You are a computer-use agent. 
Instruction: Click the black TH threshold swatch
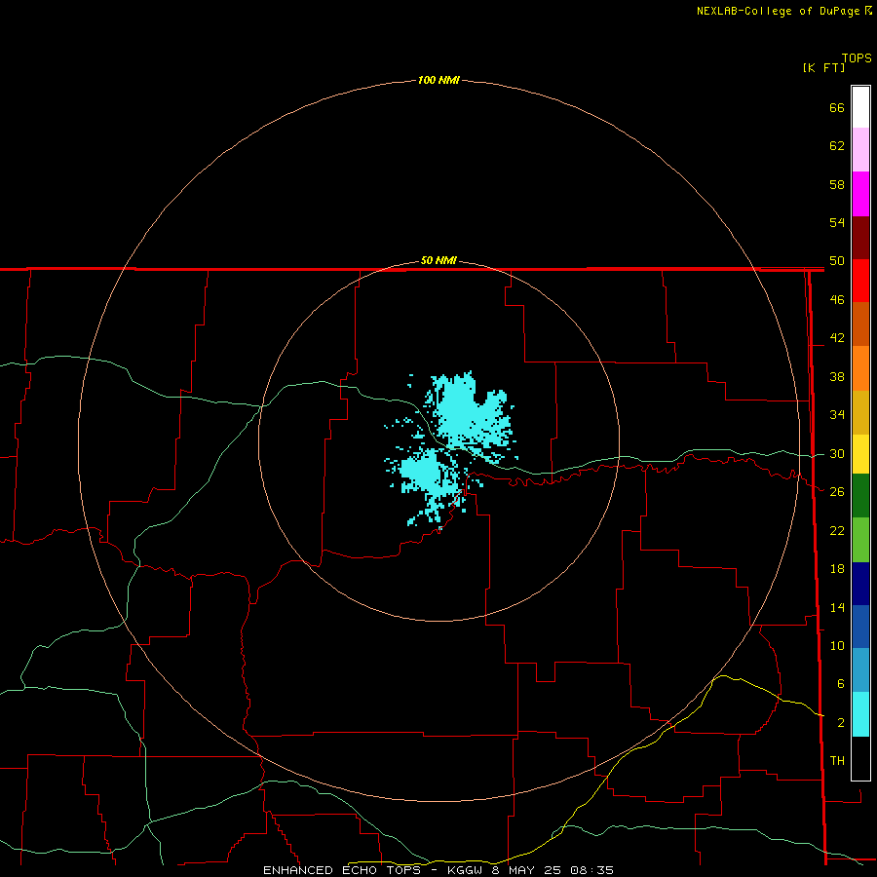tap(860, 758)
